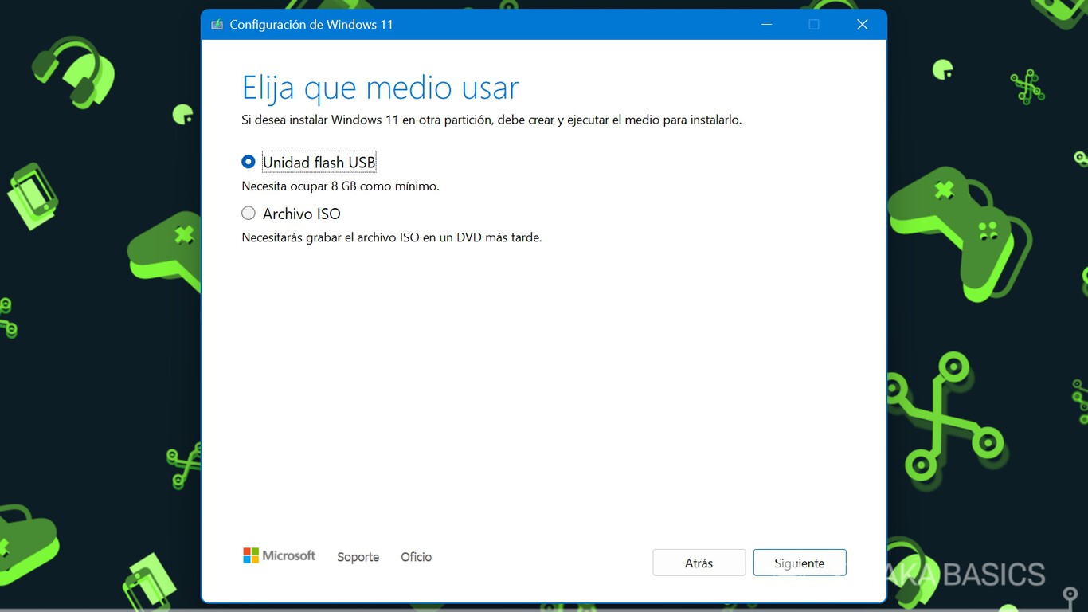Close the Configuración de Windows 11 window
Image resolution: width=1088 pixels, height=612 pixels.
coord(862,25)
